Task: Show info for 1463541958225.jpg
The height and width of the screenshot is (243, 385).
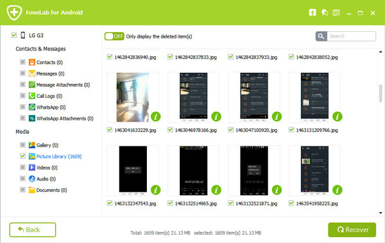Action: [x=338, y=190]
